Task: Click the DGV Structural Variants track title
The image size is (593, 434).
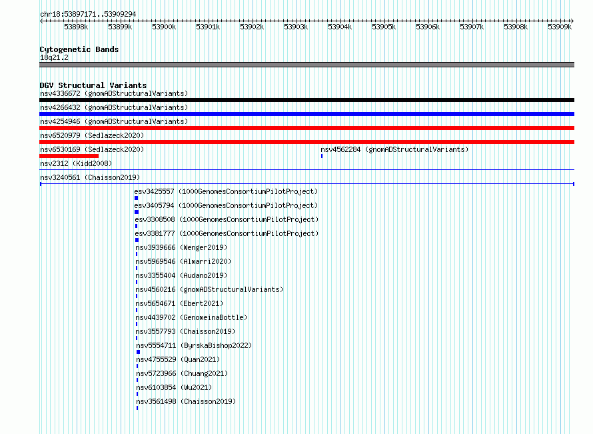Action: 93,85
